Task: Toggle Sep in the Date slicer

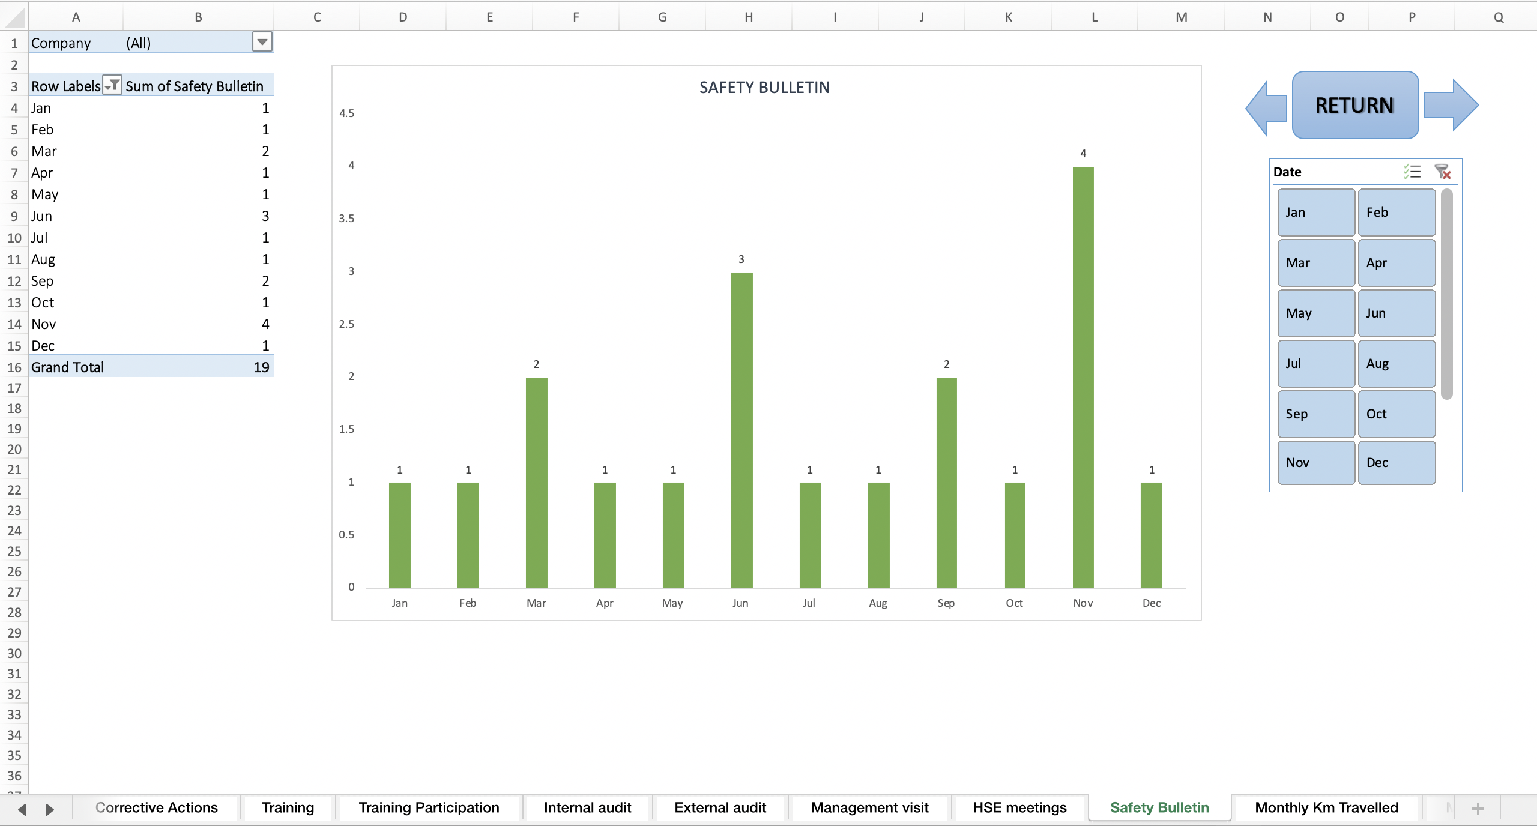Action: click(x=1315, y=414)
